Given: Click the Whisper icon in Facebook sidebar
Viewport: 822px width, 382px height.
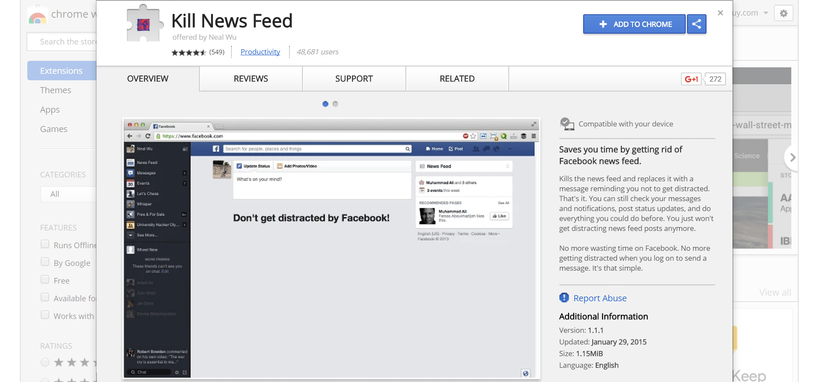Looking at the screenshot, I should tap(130, 204).
